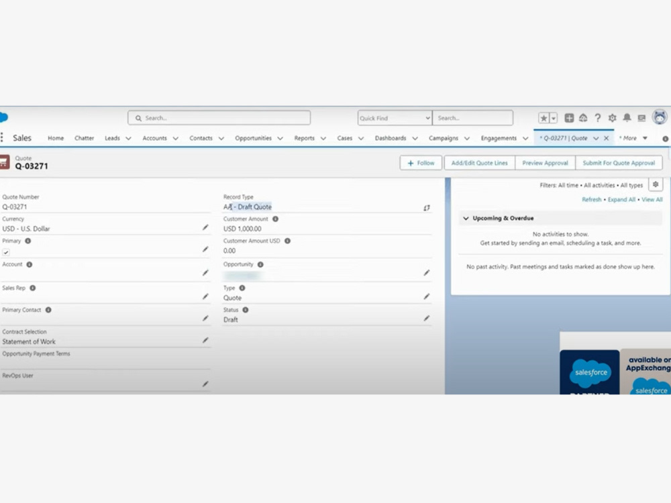Click the Follow button

point(421,163)
